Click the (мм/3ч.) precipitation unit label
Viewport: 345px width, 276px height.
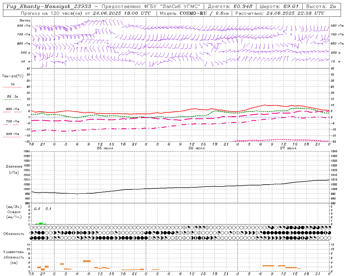coord(14,207)
